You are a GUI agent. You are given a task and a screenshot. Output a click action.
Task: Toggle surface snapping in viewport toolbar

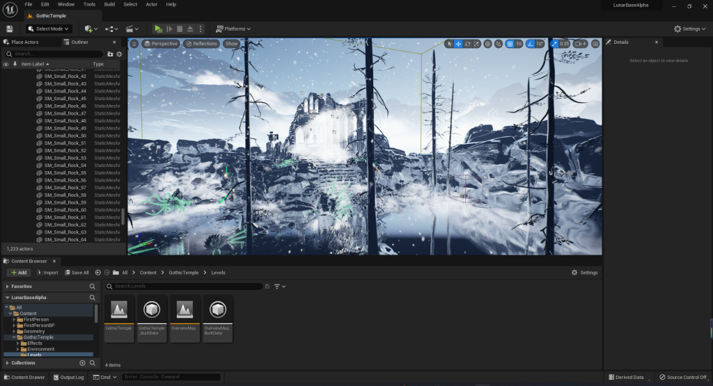click(x=499, y=44)
